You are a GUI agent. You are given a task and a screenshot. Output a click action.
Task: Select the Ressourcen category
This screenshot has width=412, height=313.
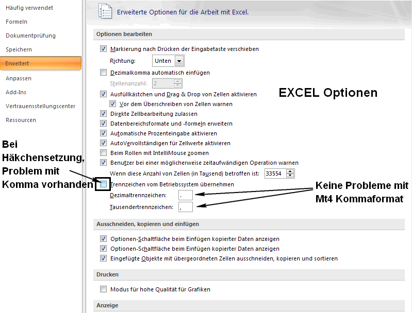pos(21,120)
